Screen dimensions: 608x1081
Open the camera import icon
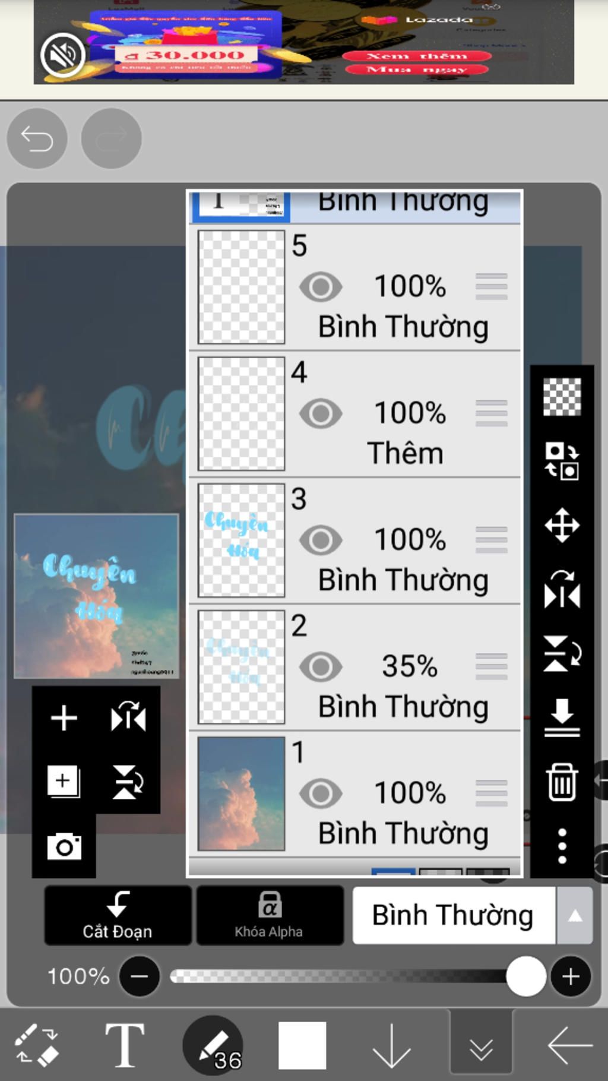[x=64, y=846]
